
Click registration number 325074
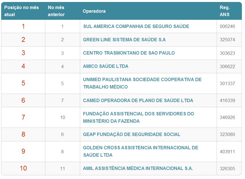pyautogui.click(x=227, y=40)
